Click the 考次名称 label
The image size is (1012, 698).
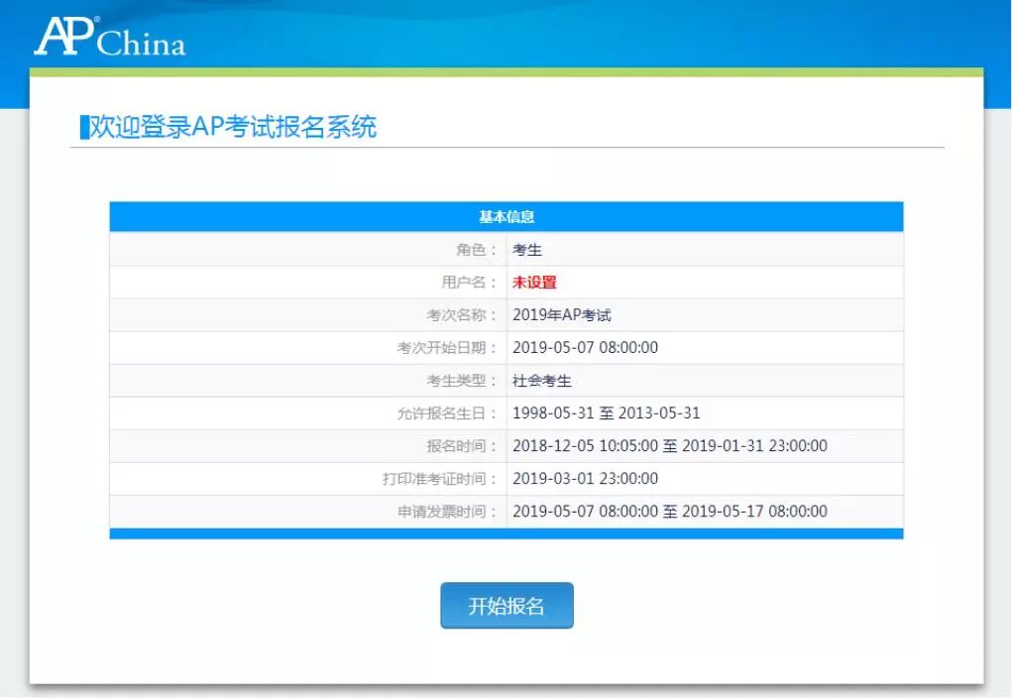[x=462, y=315]
